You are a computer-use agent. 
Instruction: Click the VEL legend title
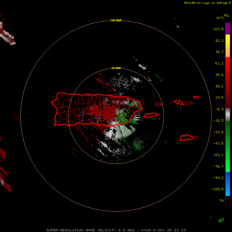226,15
